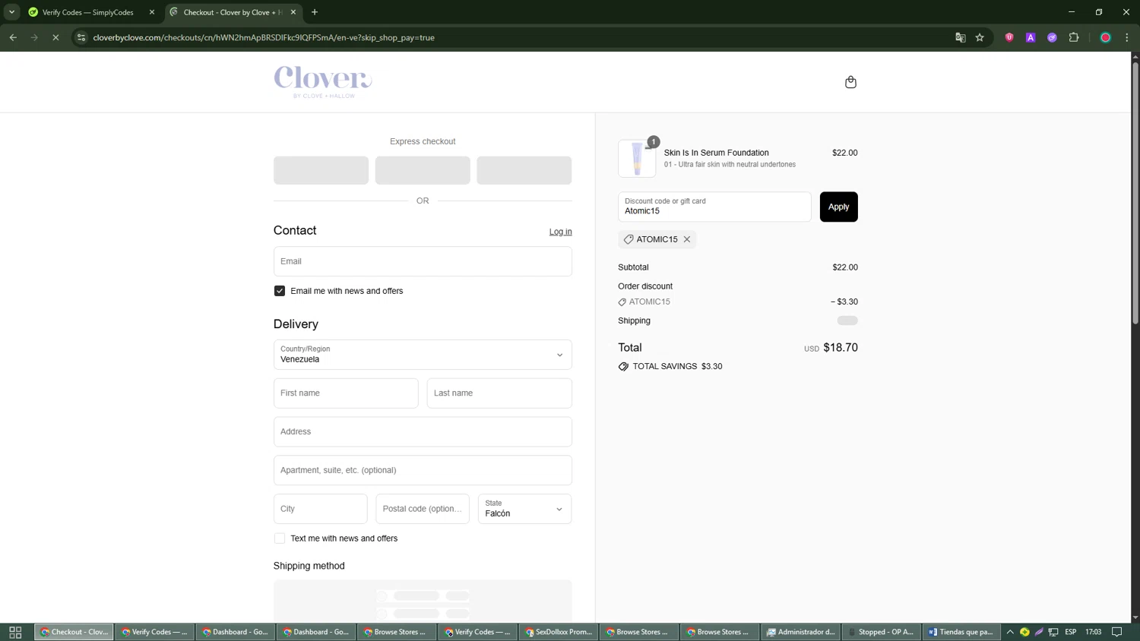Focus the Address field
This screenshot has width=1140, height=641.
pos(423,431)
